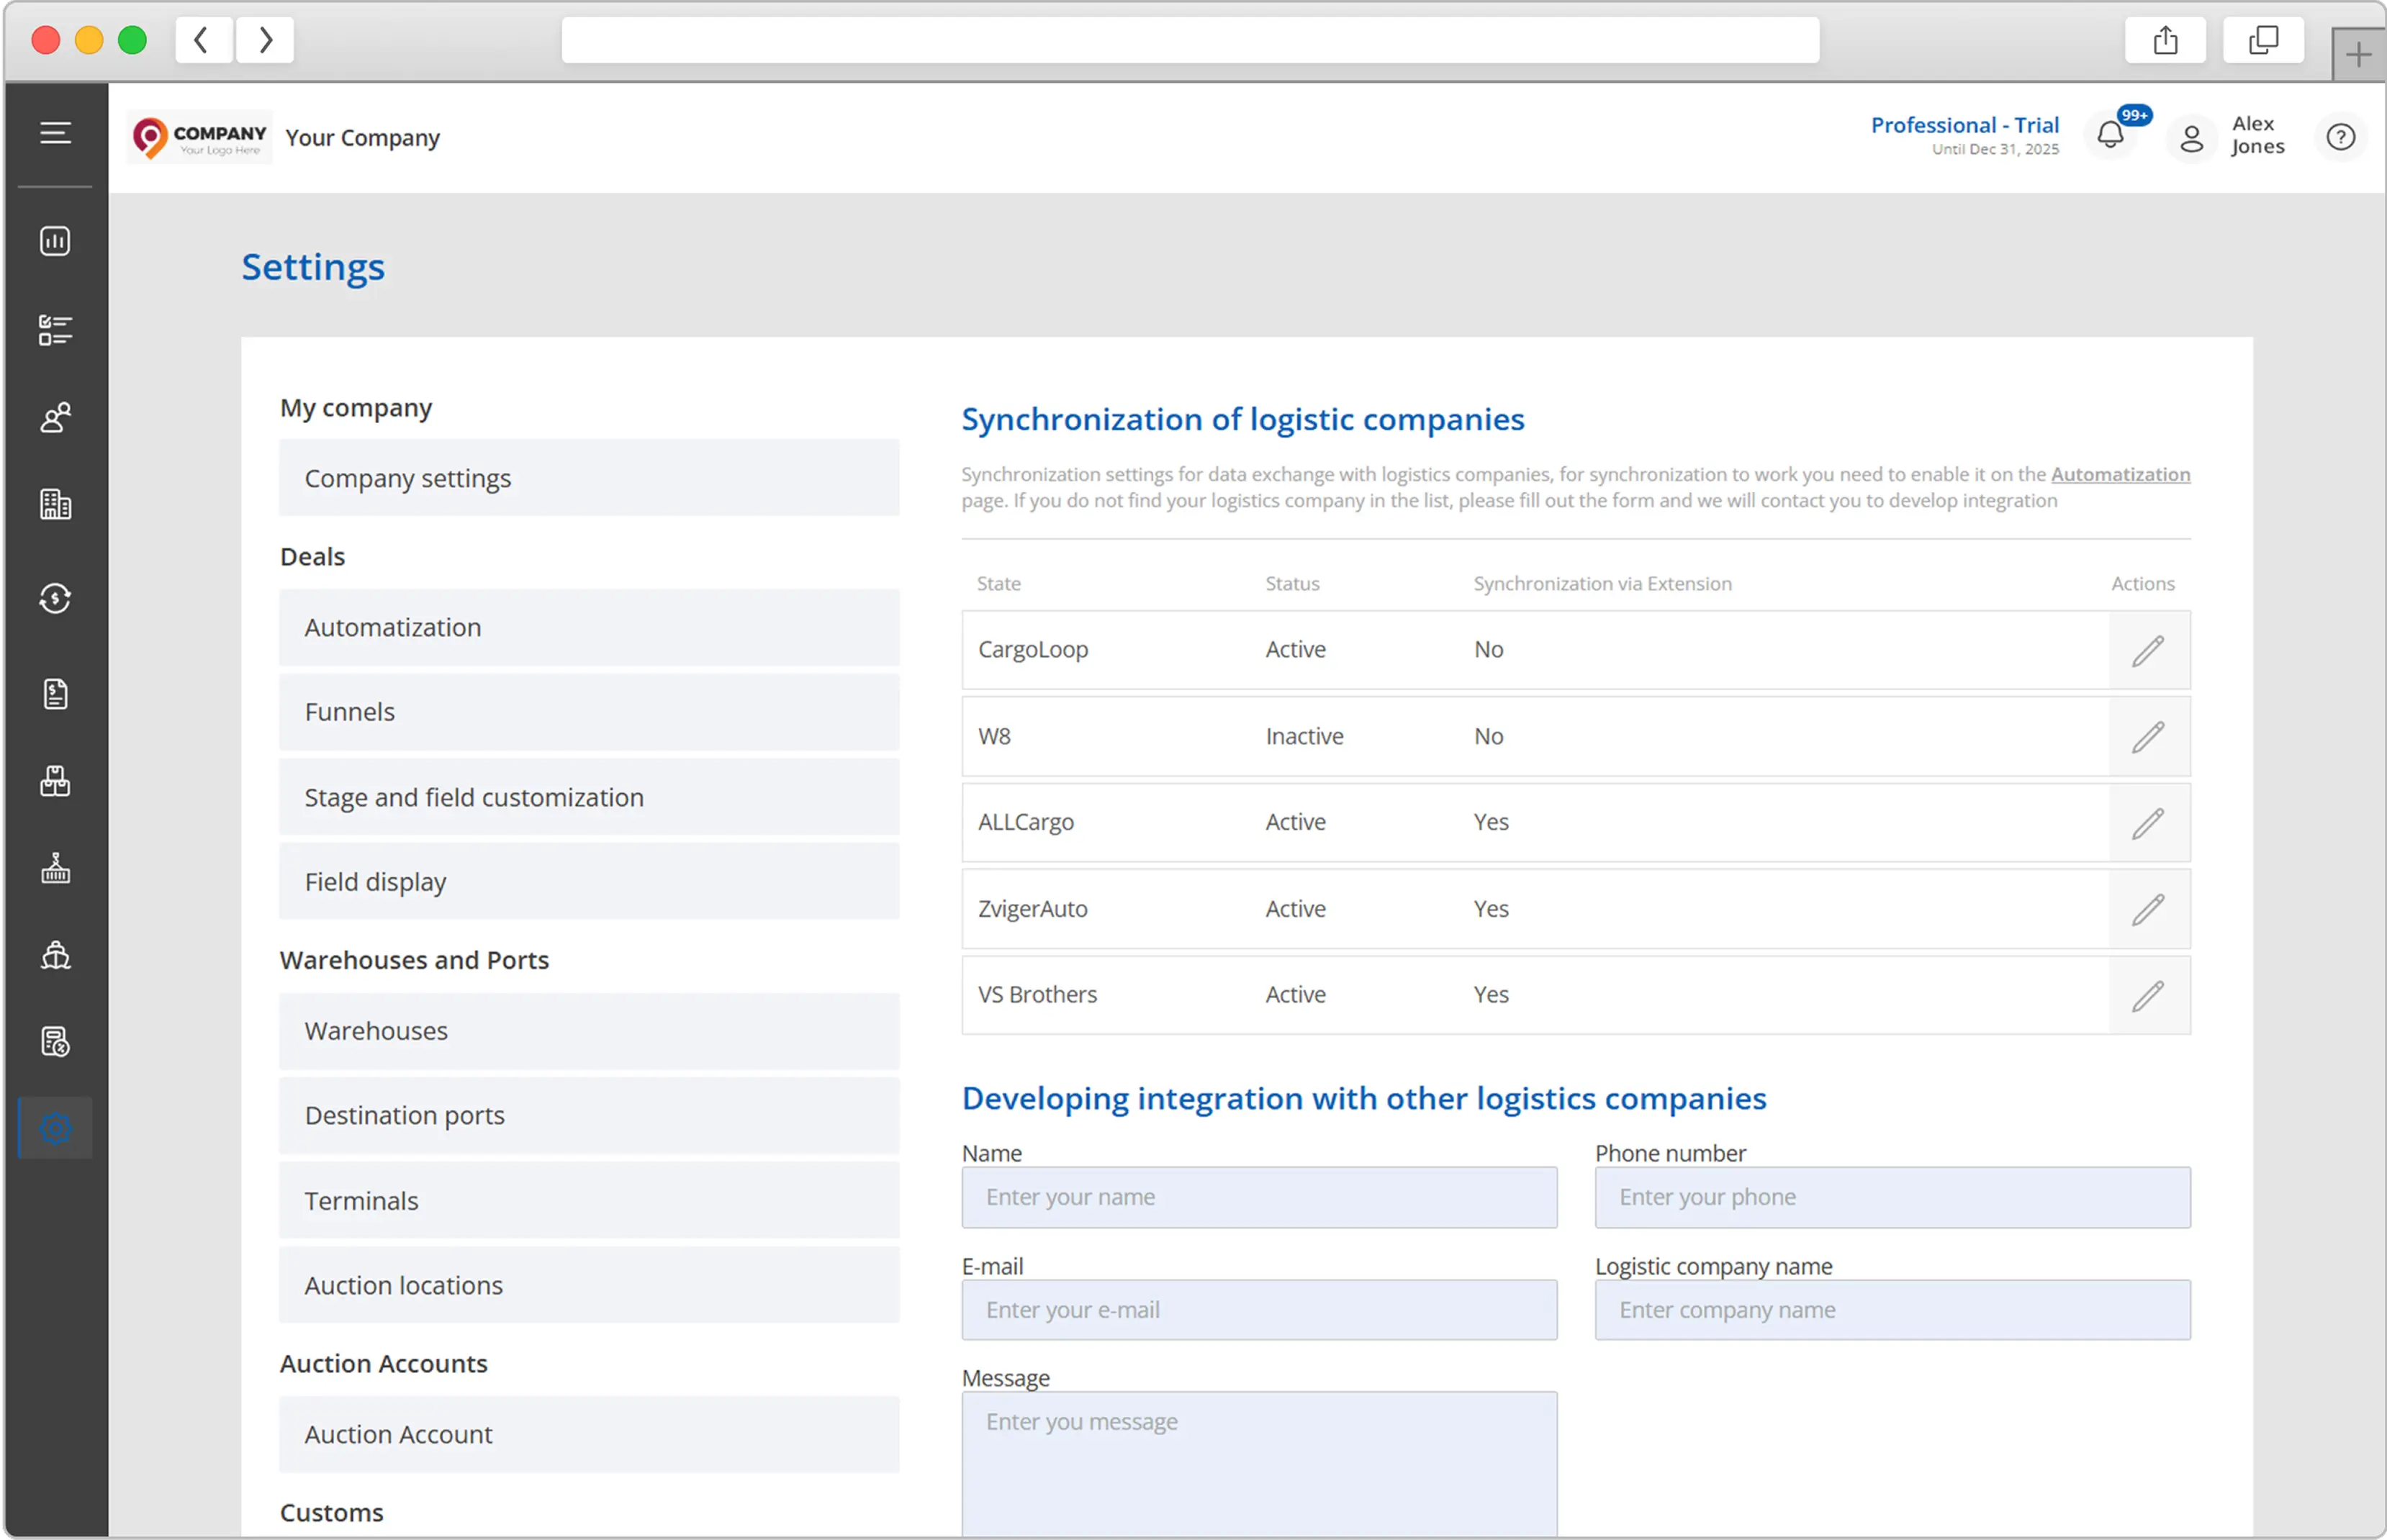Follow the Automatization link in description
Viewport: 2387px width, 1540px height.
pyautogui.click(x=2120, y=474)
